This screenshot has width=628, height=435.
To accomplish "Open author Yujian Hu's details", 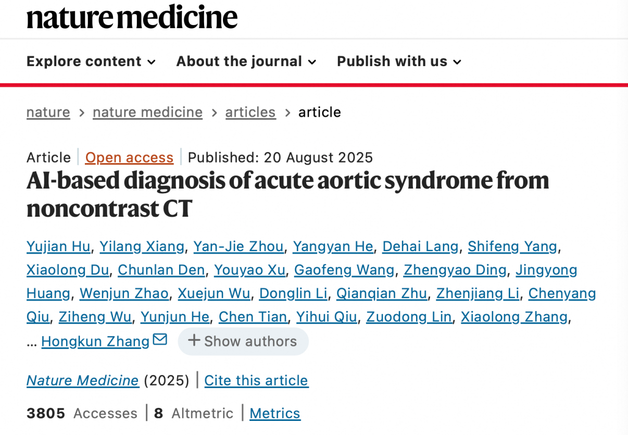I will click(58, 246).
